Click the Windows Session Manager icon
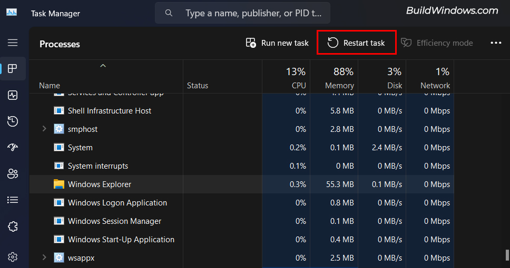Image resolution: width=510 pixels, height=268 pixels. point(59,221)
